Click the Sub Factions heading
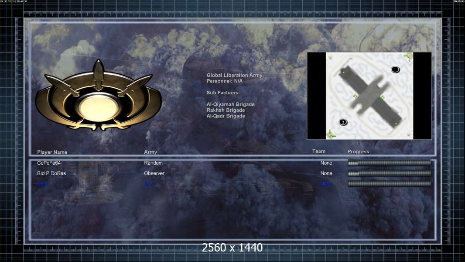The height and width of the screenshot is (262, 465). [x=223, y=93]
